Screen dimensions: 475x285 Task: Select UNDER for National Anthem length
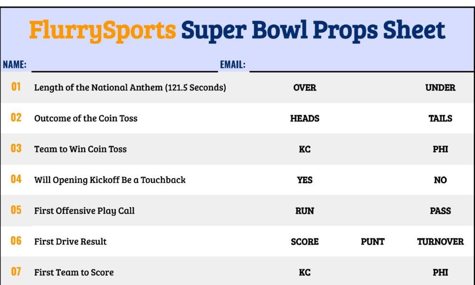[440, 87]
